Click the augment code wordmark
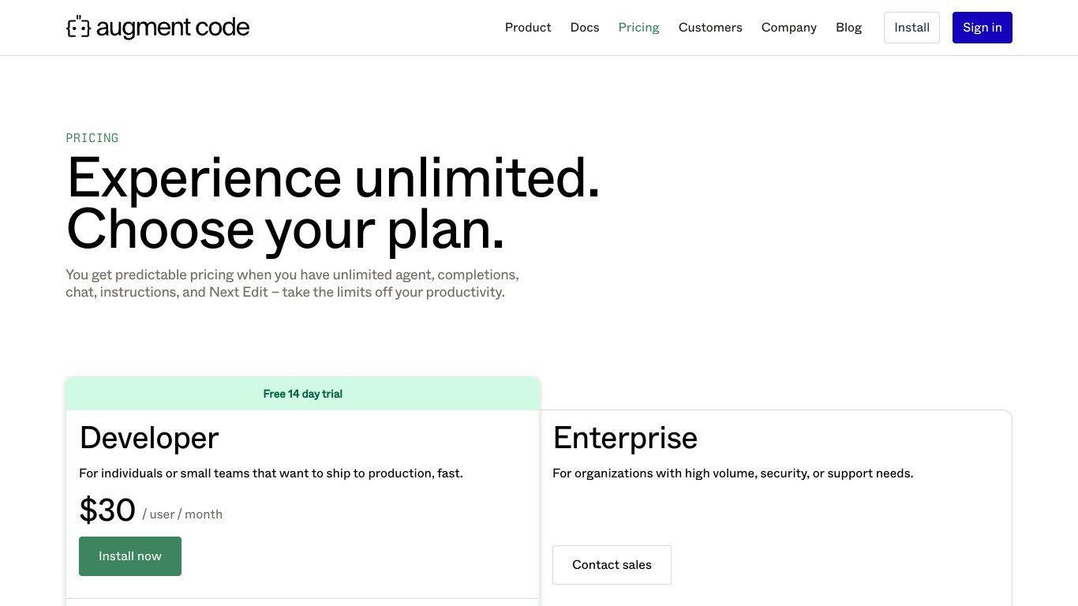Viewport: 1078px width, 606px height. tap(173, 28)
